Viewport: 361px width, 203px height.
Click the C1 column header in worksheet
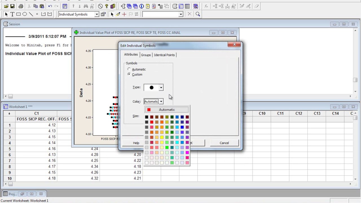[36, 113]
